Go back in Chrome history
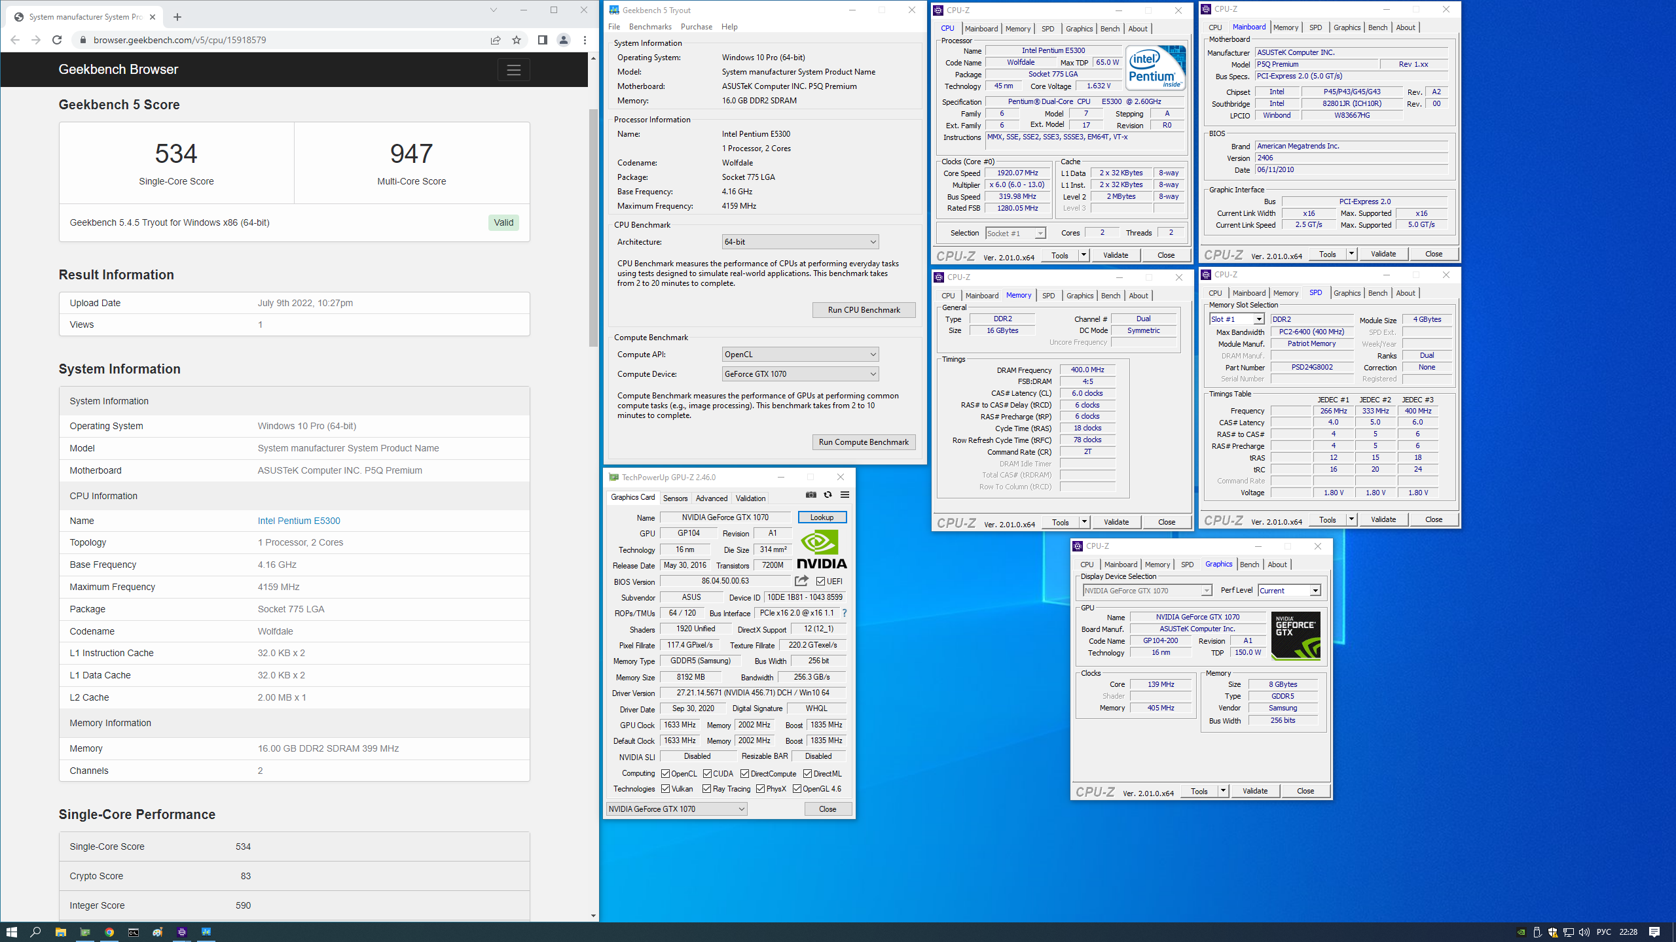 coord(14,40)
